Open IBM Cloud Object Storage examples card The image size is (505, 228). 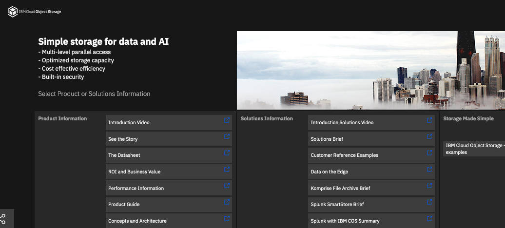pos(474,149)
